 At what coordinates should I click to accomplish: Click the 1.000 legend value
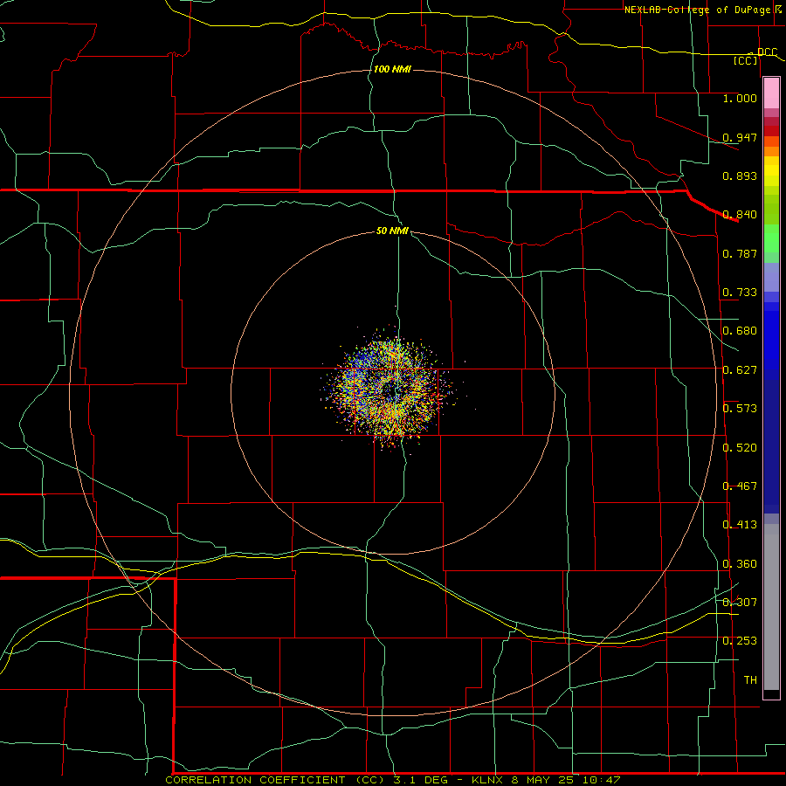740,98
